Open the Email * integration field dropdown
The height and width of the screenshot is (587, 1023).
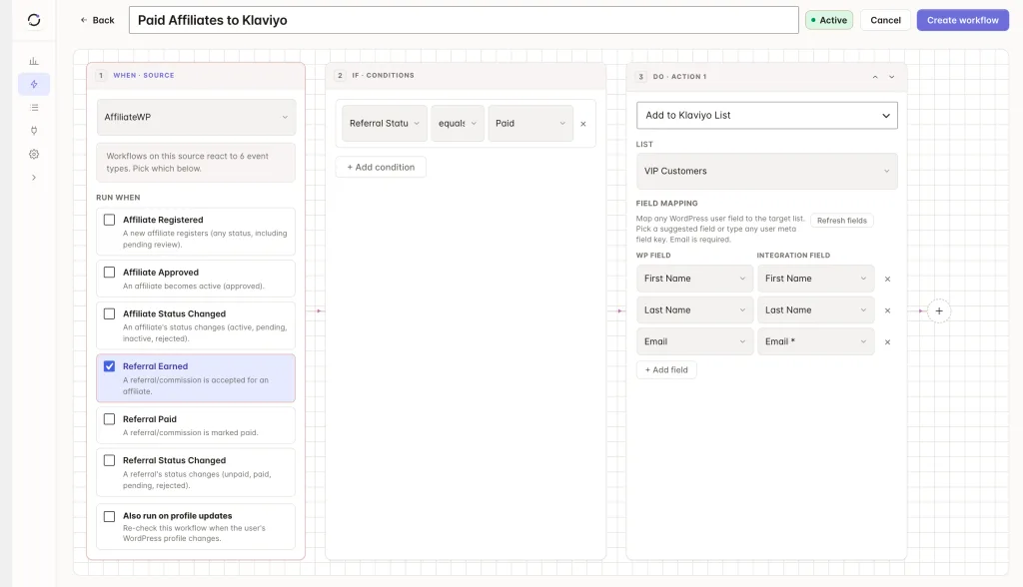pos(815,341)
